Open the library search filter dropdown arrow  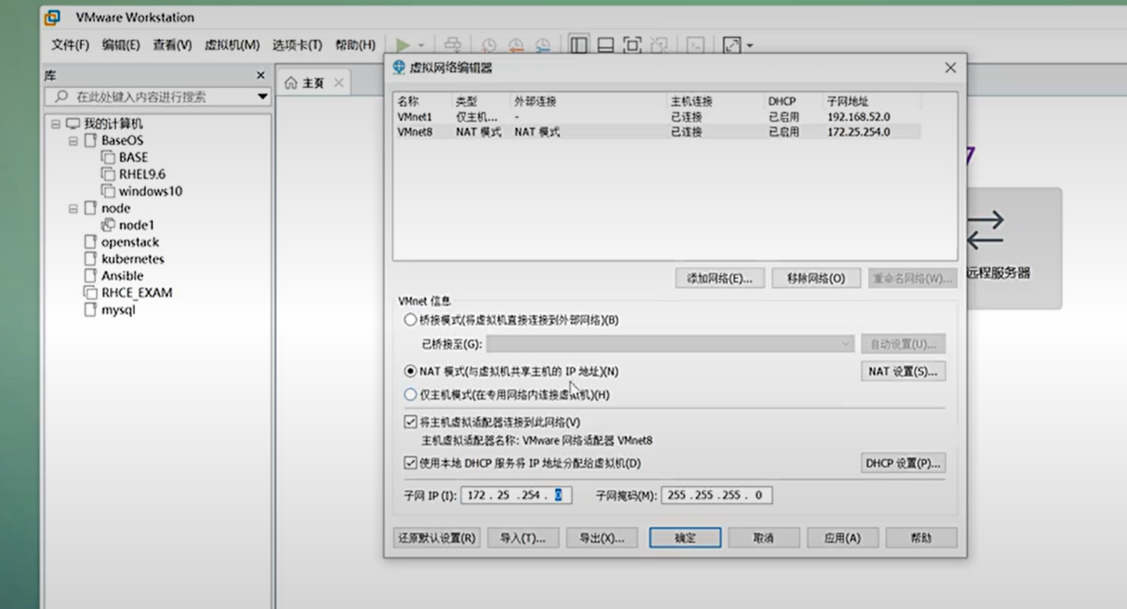click(x=262, y=96)
